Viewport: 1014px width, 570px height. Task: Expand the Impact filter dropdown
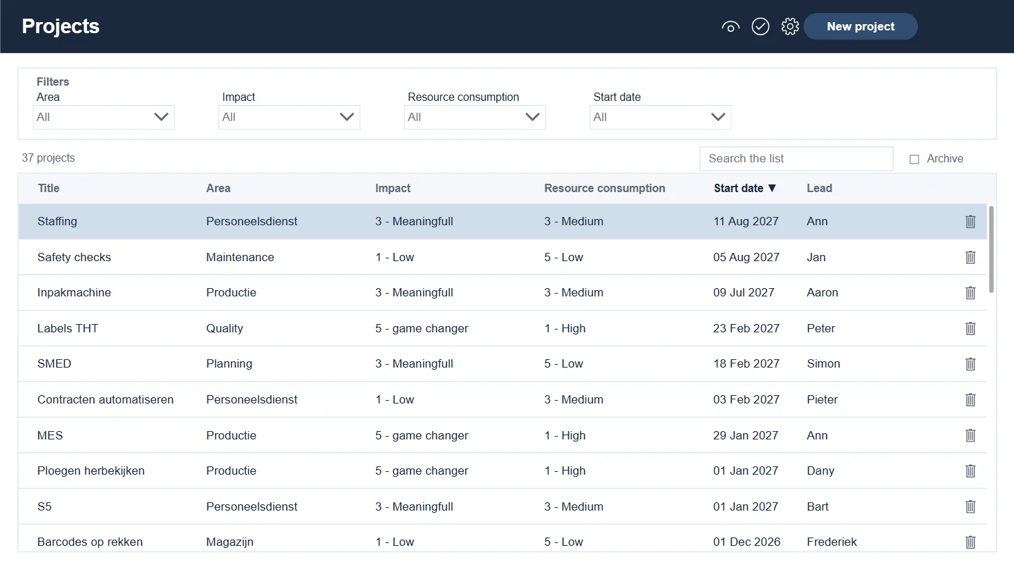(289, 117)
